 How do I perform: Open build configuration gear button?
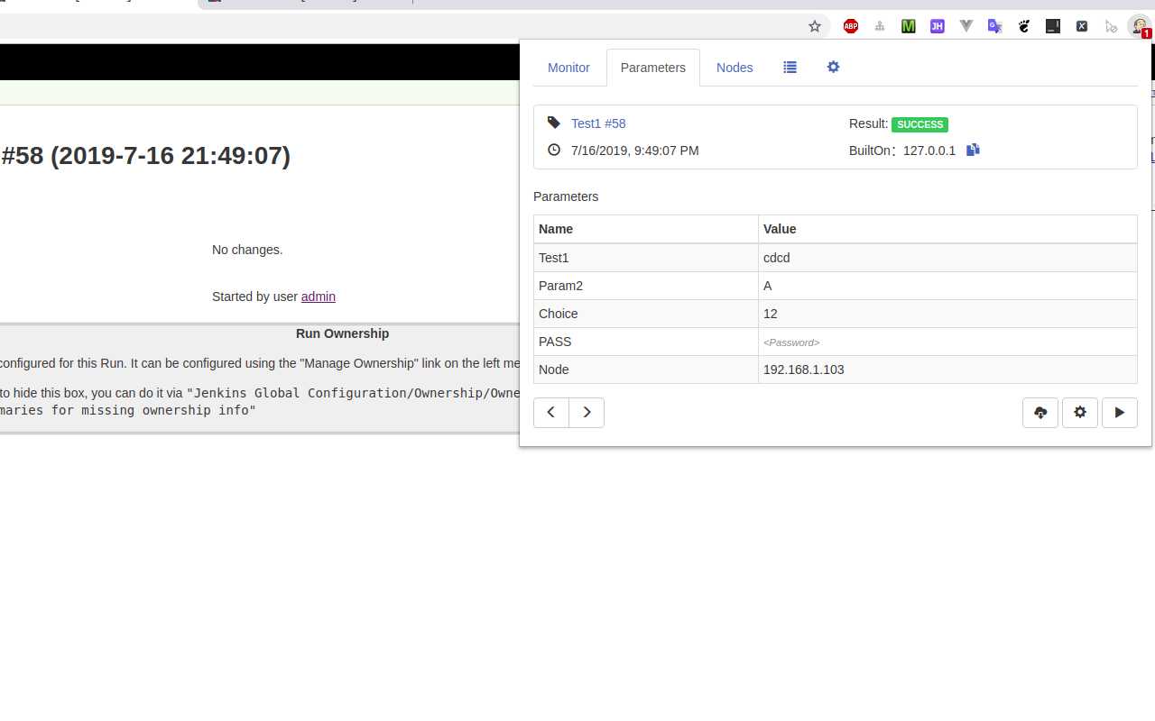[1080, 412]
